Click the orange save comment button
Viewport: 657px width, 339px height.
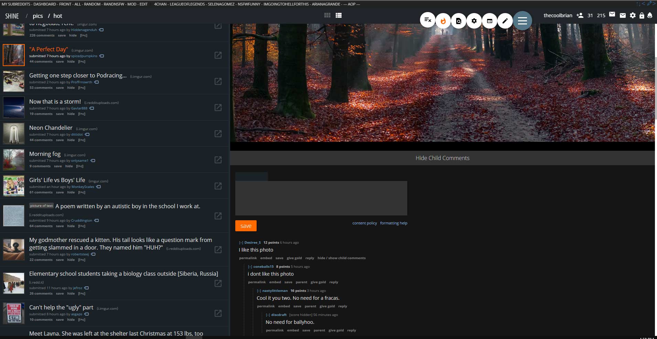pyautogui.click(x=246, y=226)
